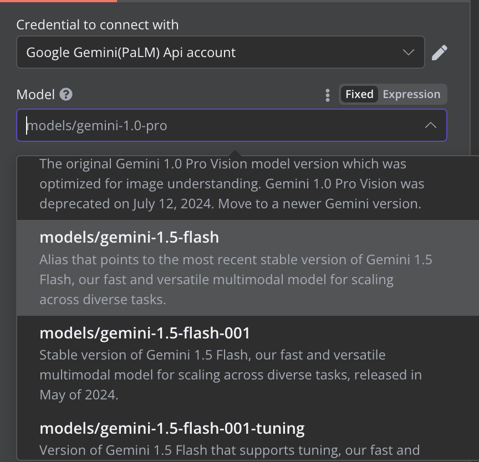Image resolution: width=479 pixels, height=462 pixels.
Task: Choose the models/gemini-1.5-flash-001 option
Action: pyautogui.click(x=145, y=333)
